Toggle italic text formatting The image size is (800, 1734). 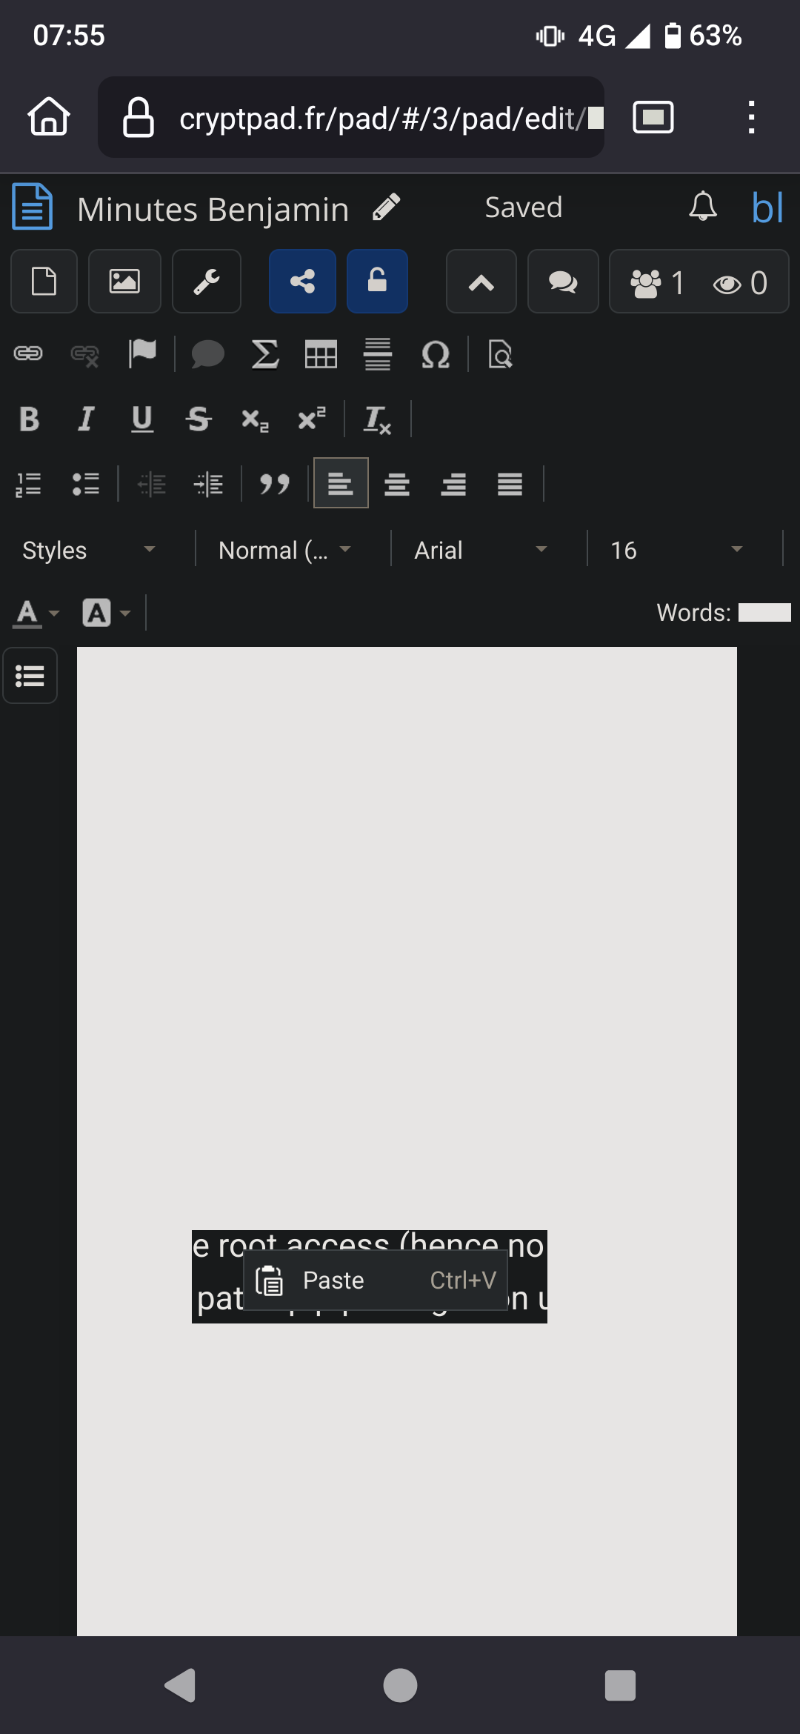tap(86, 419)
